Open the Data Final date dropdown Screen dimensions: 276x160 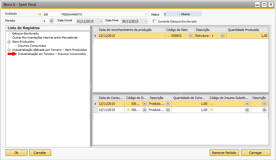click(146, 21)
